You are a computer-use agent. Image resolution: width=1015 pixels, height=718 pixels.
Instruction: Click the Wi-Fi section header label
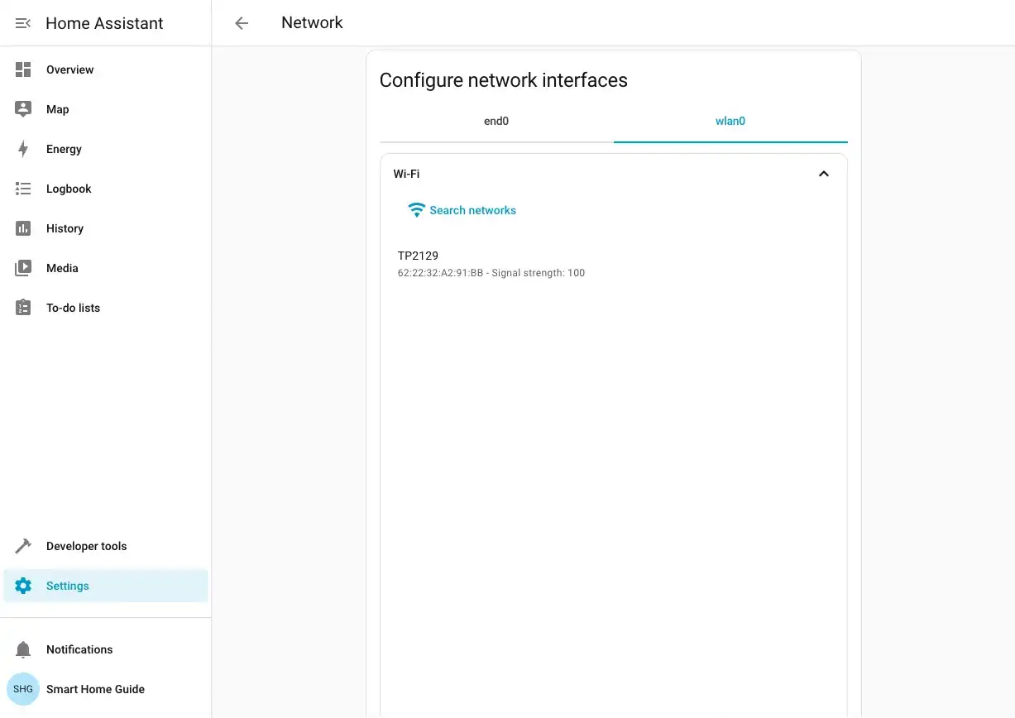tap(406, 174)
